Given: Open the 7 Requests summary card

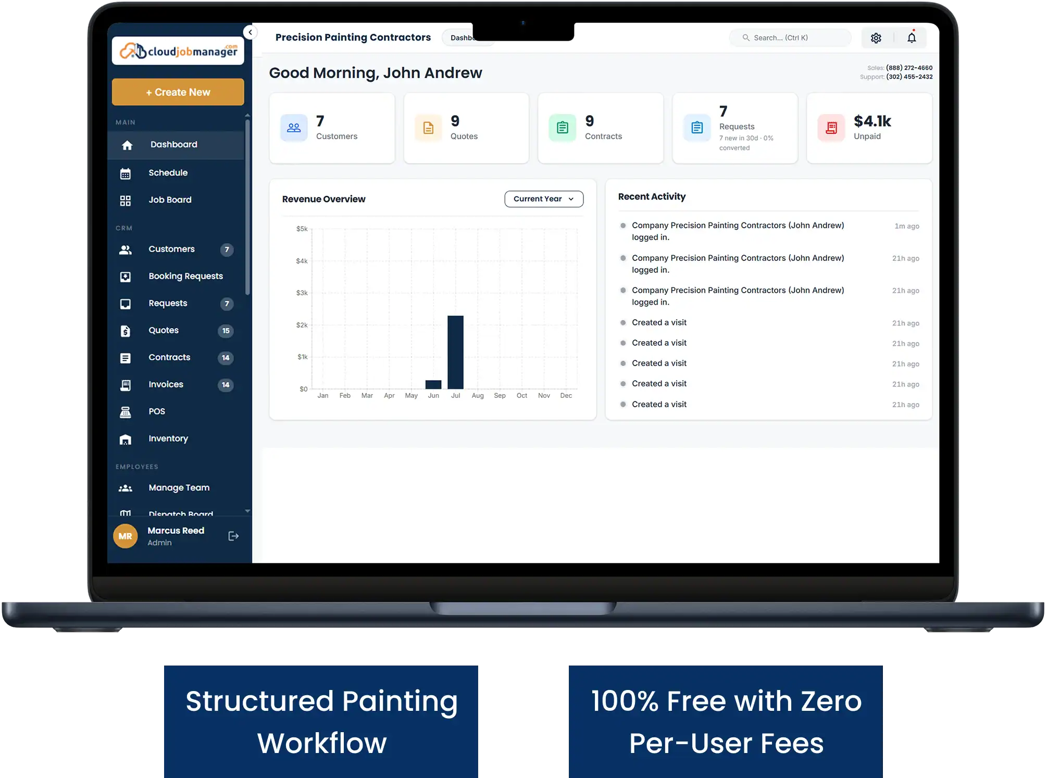Looking at the screenshot, I should (x=735, y=128).
